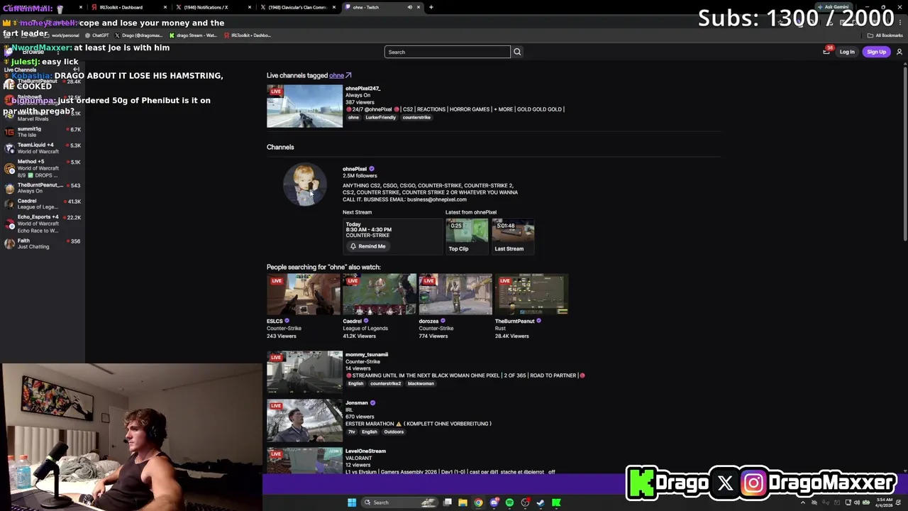The image size is (908, 511).
Task: Open TeamLiquid +4 in the sidebar
Action: [x=43, y=148]
